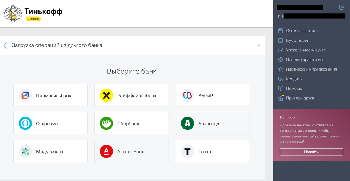
Task: Choose the bank named Авангард
Action: coord(213,123)
